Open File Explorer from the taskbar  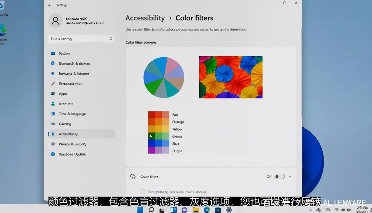[196, 210]
